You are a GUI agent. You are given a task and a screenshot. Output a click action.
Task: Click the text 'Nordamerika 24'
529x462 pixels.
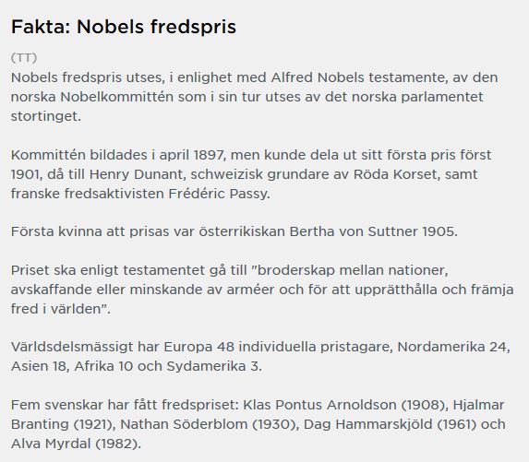452,347
